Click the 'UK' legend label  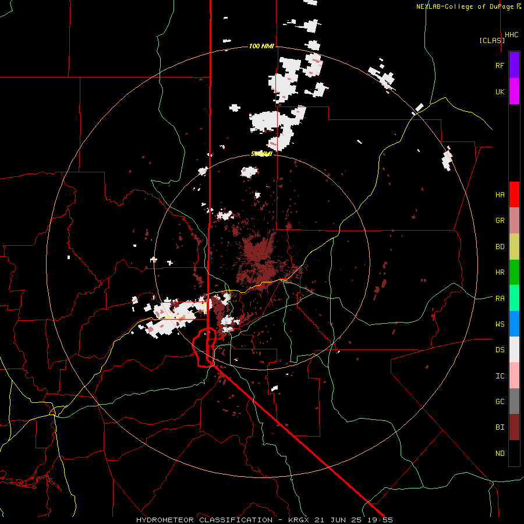(500, 91)
